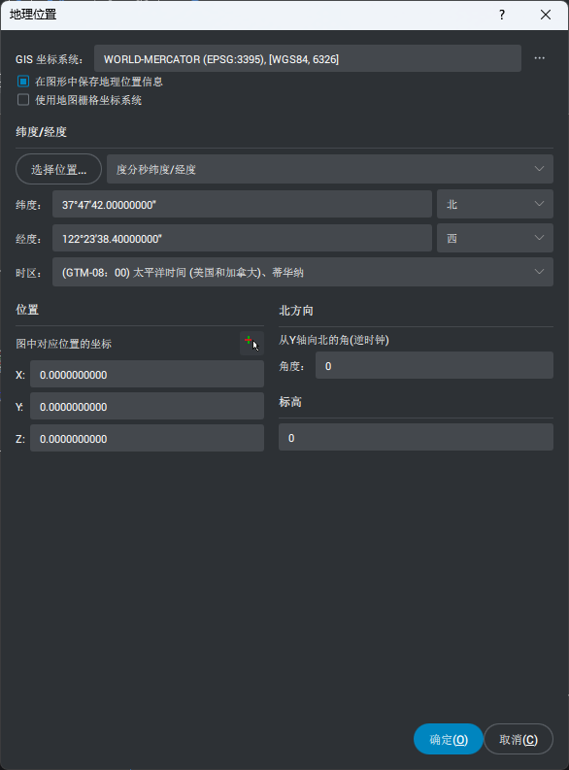This screenshot has height=770, width=569.
Task: Expand the 度分秒纬度/经度 format dropdown
Action: point(330,169)
